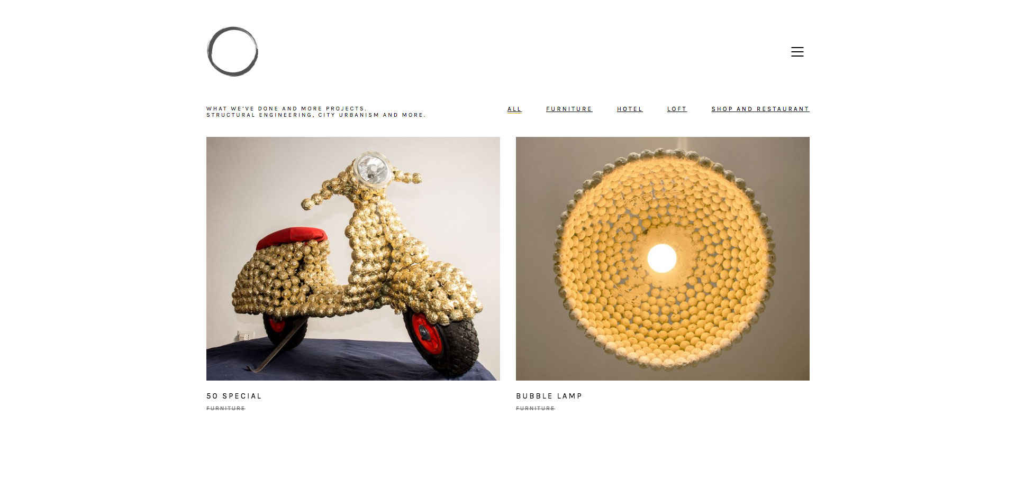Viewport: 1016px width, 481px height.
Task: Choose the SHOP AND RESTAURANT filter
Action: [x=760, y=109]
